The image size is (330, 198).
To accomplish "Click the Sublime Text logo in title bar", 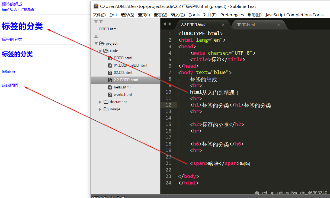I will [96, 6].
